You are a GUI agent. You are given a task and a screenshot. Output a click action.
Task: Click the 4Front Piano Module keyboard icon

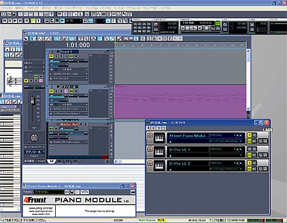pyautogui.click(x=159, y=138)
